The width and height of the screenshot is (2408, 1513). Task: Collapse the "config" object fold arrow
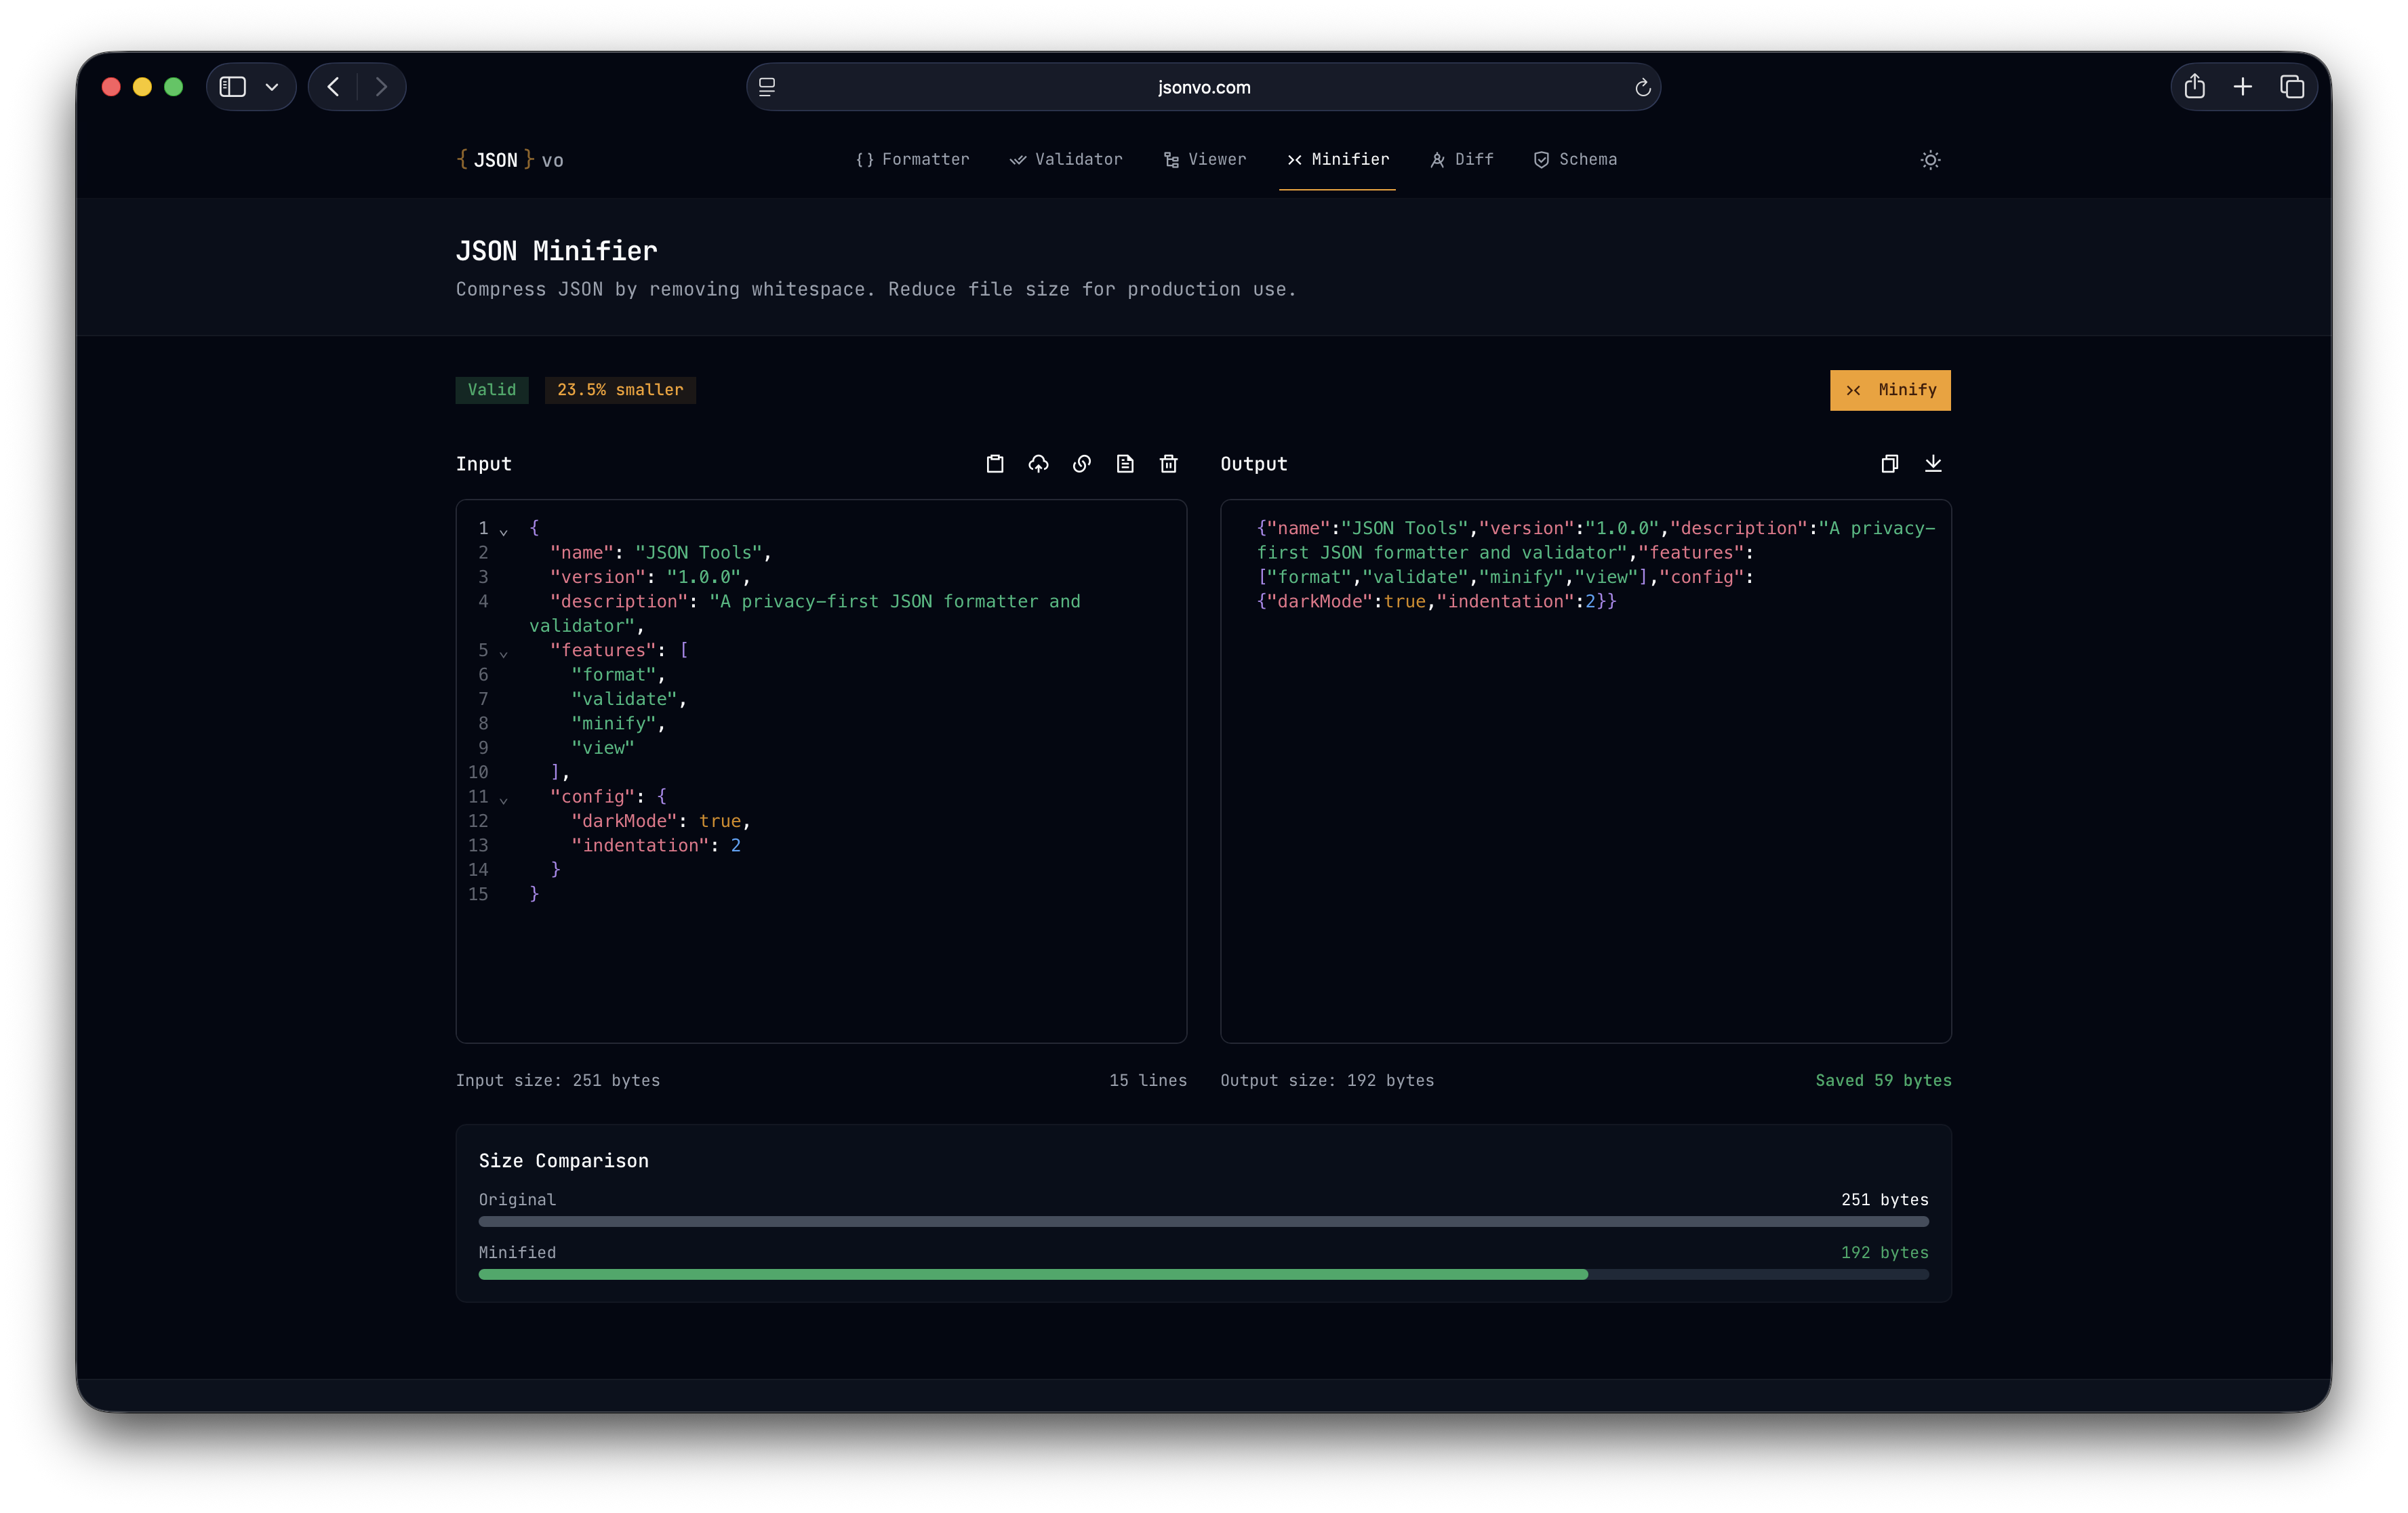coord(504,799)
